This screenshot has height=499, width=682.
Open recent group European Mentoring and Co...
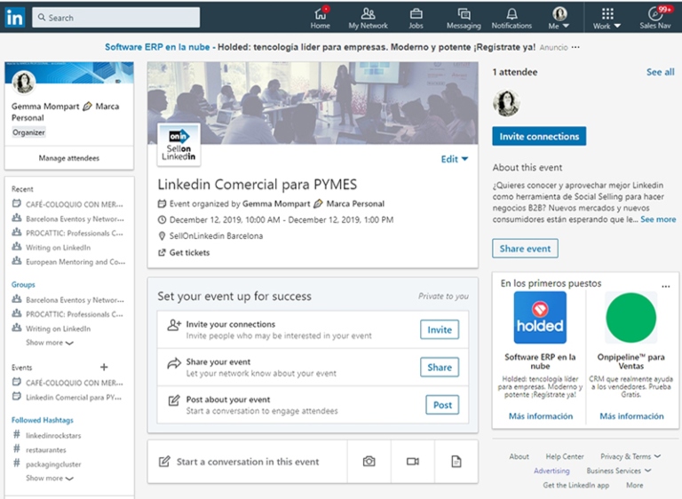click(75, 262)
